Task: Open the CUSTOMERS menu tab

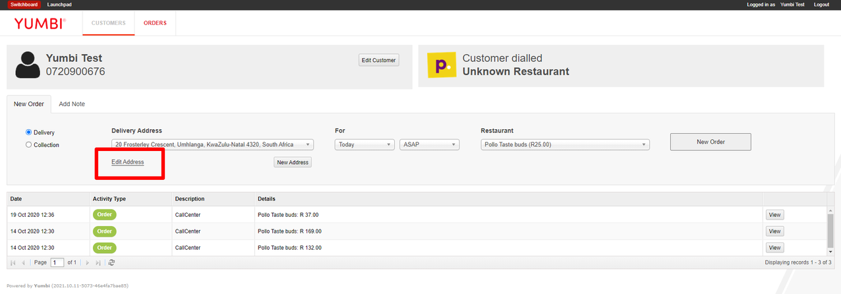Action: click(x=108, y=23)
